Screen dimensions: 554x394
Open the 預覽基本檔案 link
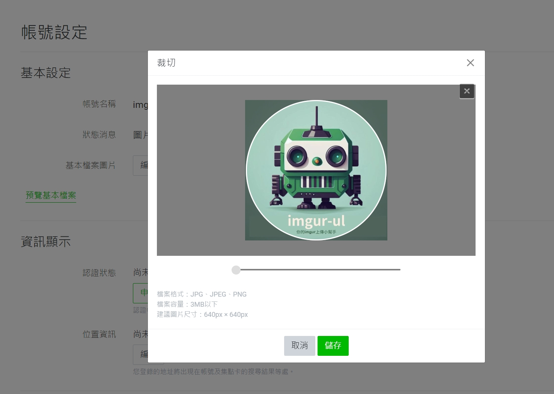tap(51, 196)
